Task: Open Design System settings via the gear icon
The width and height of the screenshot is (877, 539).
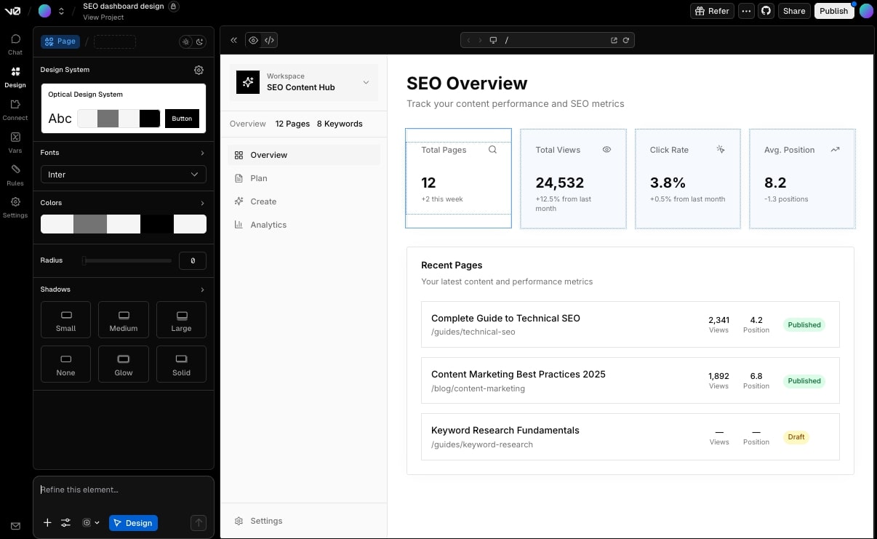Action: click(199, 70)
